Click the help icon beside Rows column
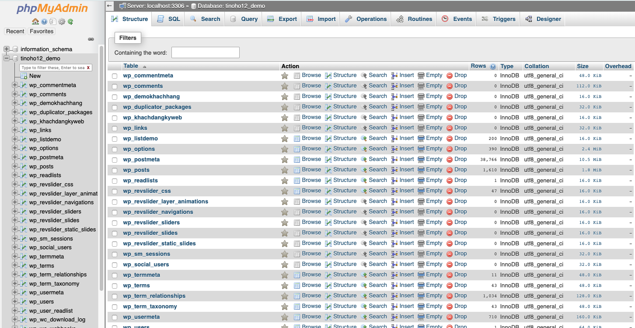 [x=492, y=66]
